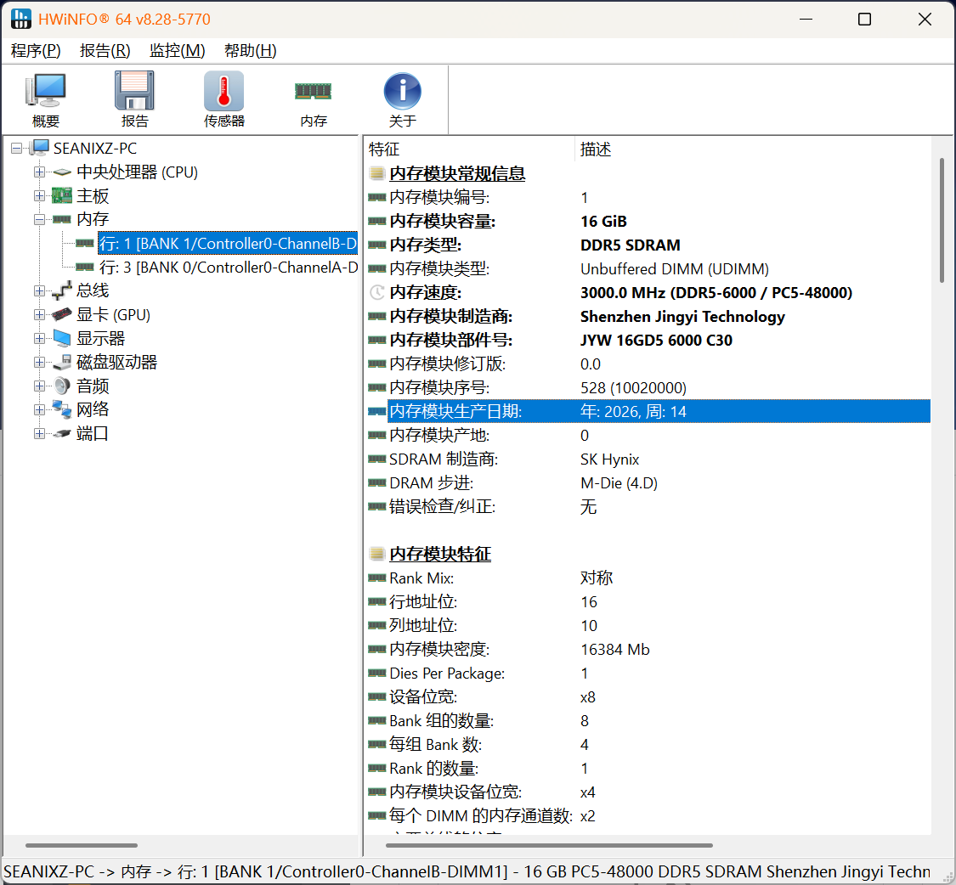Click the memory icon of the 内存 tree node
This screenshot has height=885, width=956.
(x=61, y=219)
